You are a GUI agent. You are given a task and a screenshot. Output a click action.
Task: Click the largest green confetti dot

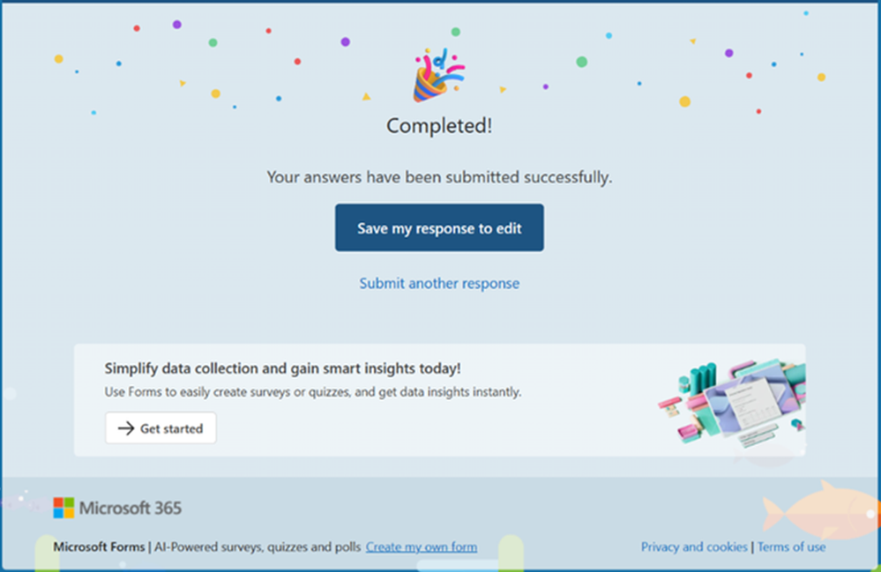(581, 62)
